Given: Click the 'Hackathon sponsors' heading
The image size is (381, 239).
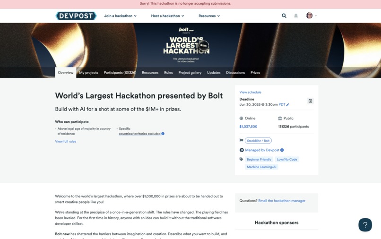Looking at the screenshot, I should tap(277, 222).
